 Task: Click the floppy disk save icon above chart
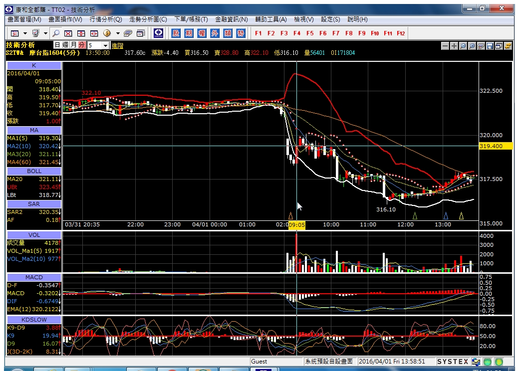point(490,46)
